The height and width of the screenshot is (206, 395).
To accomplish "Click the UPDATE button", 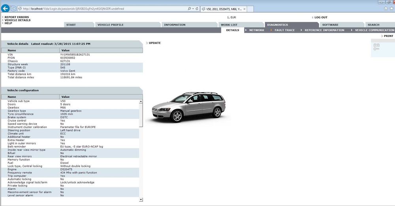I will [x=154, y=43].
